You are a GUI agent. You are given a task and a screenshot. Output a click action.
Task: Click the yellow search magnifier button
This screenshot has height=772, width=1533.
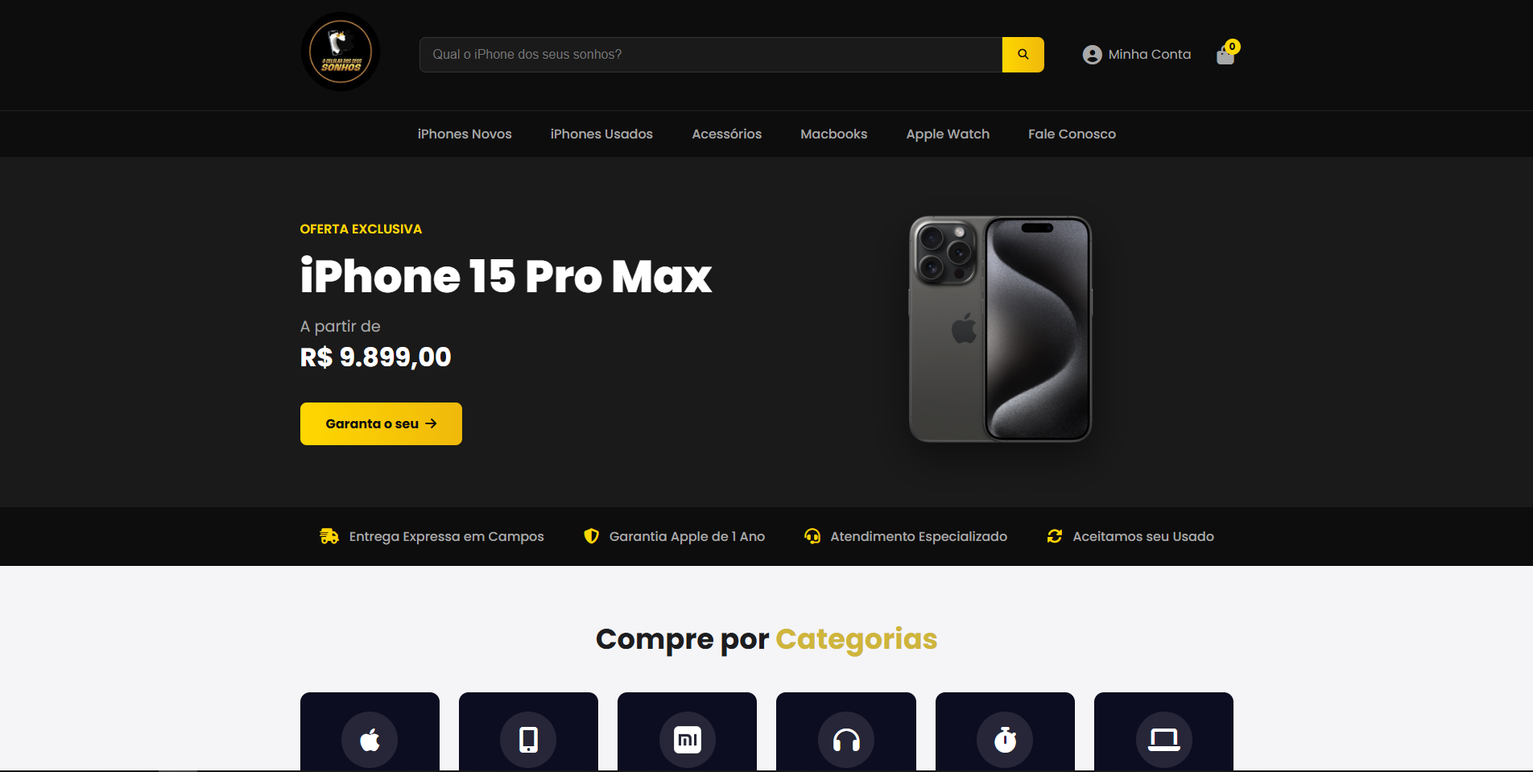(x=1023, y=55)
